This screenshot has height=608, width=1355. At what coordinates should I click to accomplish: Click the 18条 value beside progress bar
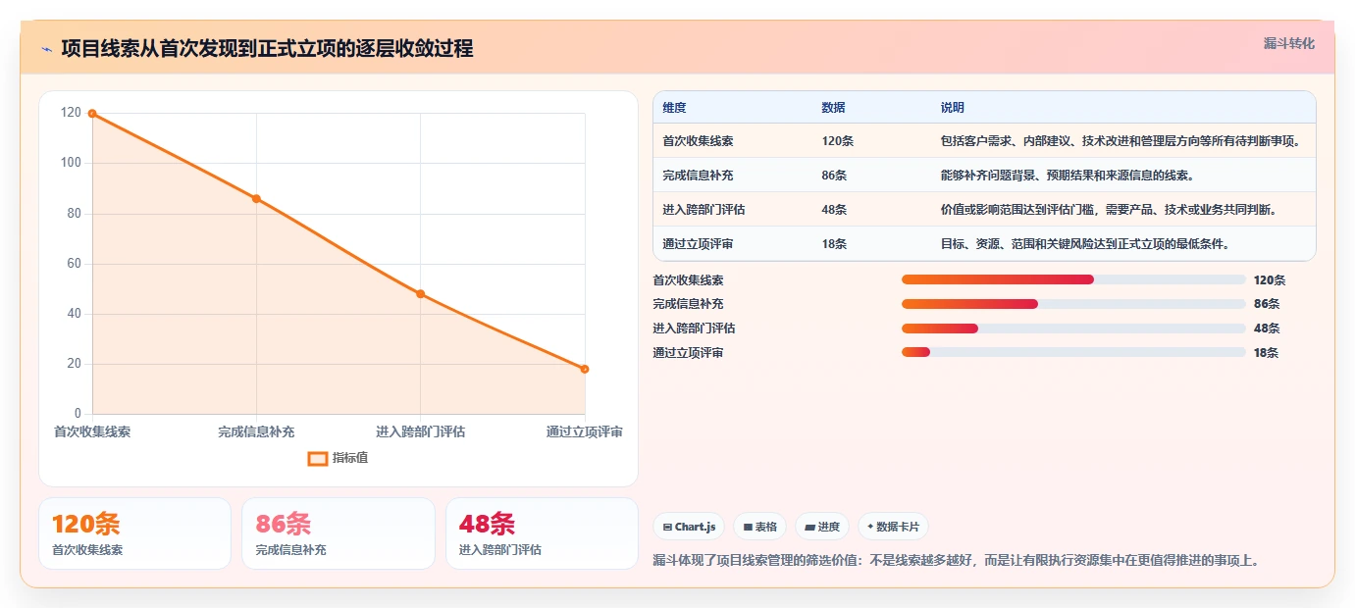click(x=1267, y=353)
